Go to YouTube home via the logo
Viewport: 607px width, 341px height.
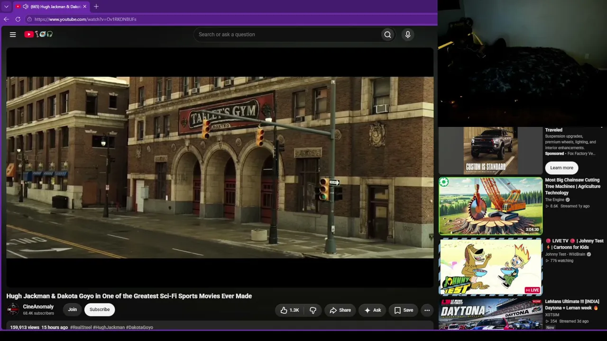38,34
